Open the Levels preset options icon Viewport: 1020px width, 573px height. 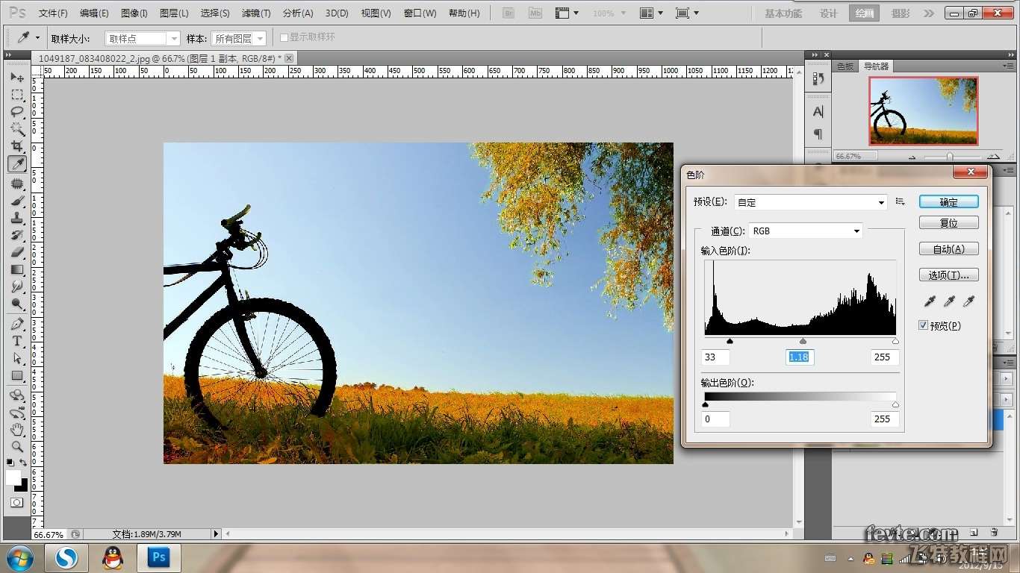coord(900,202)
